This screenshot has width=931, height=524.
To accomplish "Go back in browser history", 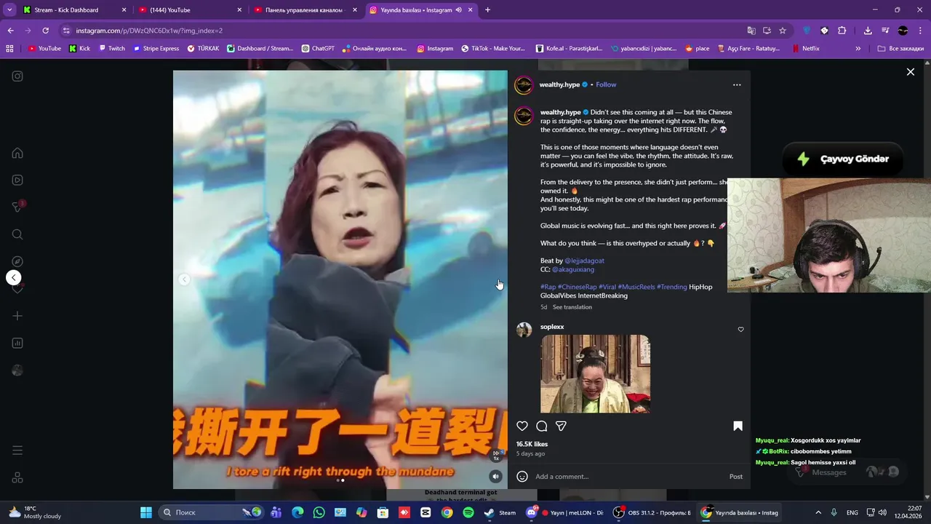I will tap(10, 31).
